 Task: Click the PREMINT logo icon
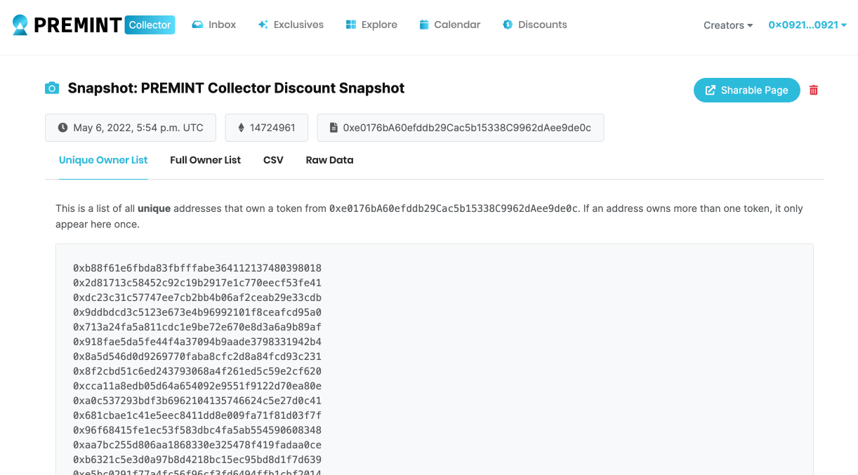(x=20, y=25)
